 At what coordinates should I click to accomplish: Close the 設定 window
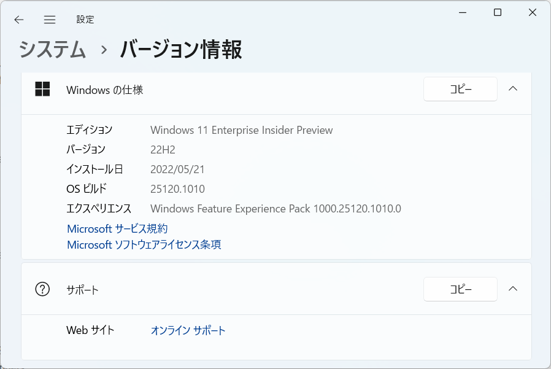coord(533,13)
